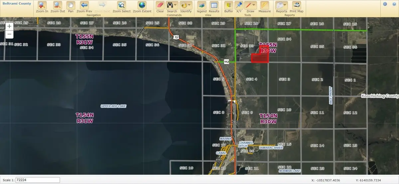Expand the Identify dropdown arrow

click(190, 5)
